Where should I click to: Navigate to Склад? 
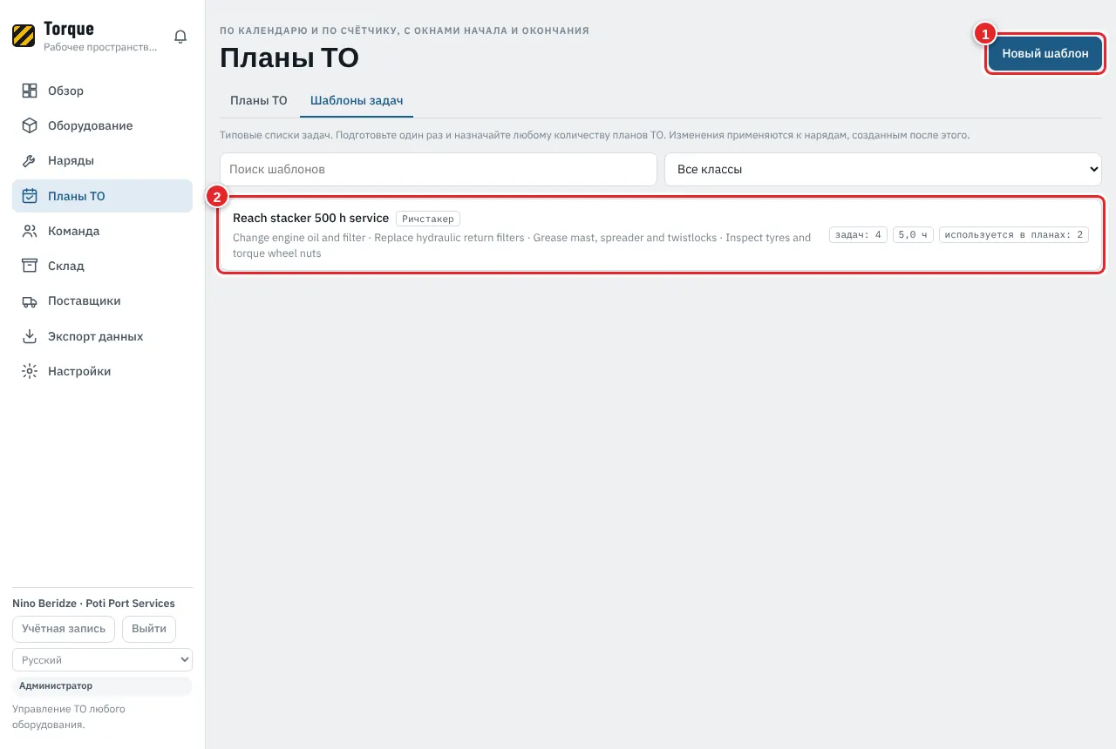point(102,266)
